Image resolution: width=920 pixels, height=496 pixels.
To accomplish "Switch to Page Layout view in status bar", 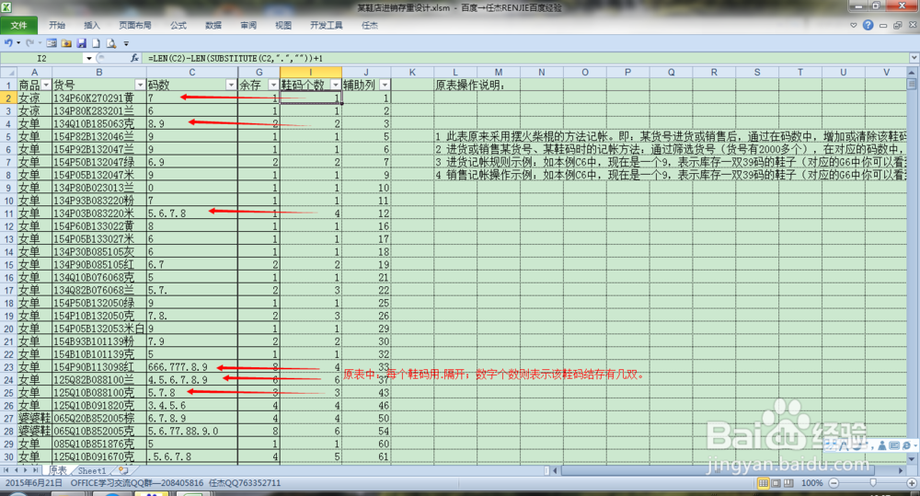I will [776, 482].
